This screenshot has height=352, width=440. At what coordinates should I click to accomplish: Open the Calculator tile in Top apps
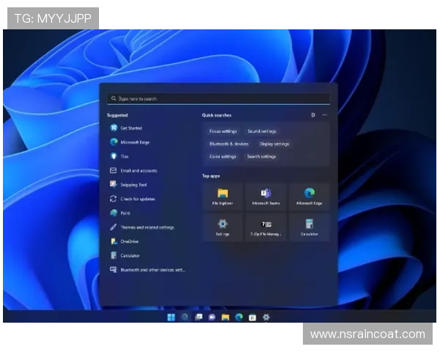[309, 227]
